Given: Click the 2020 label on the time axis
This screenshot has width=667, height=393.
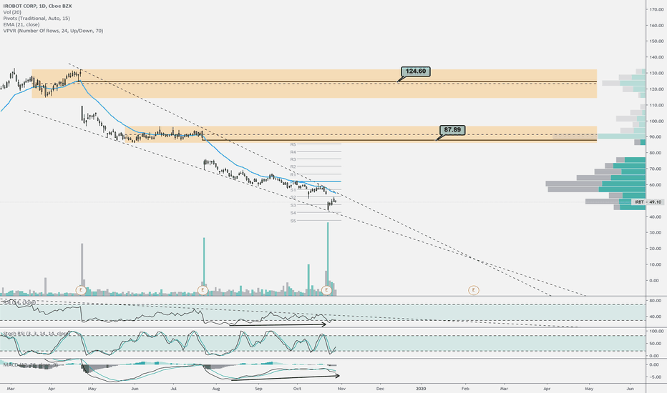Looking at the screenshot, I should click(x=421, y=388).
